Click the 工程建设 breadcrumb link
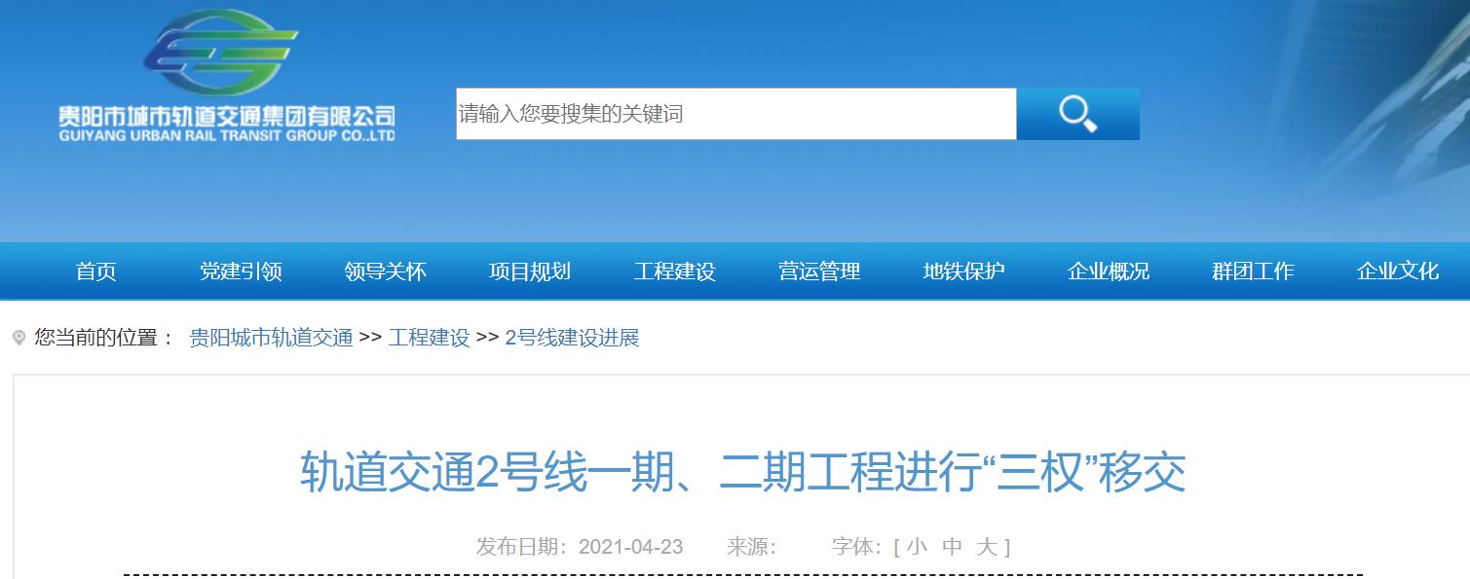This screenshot has height=579, width=1470. pos(427,338)
